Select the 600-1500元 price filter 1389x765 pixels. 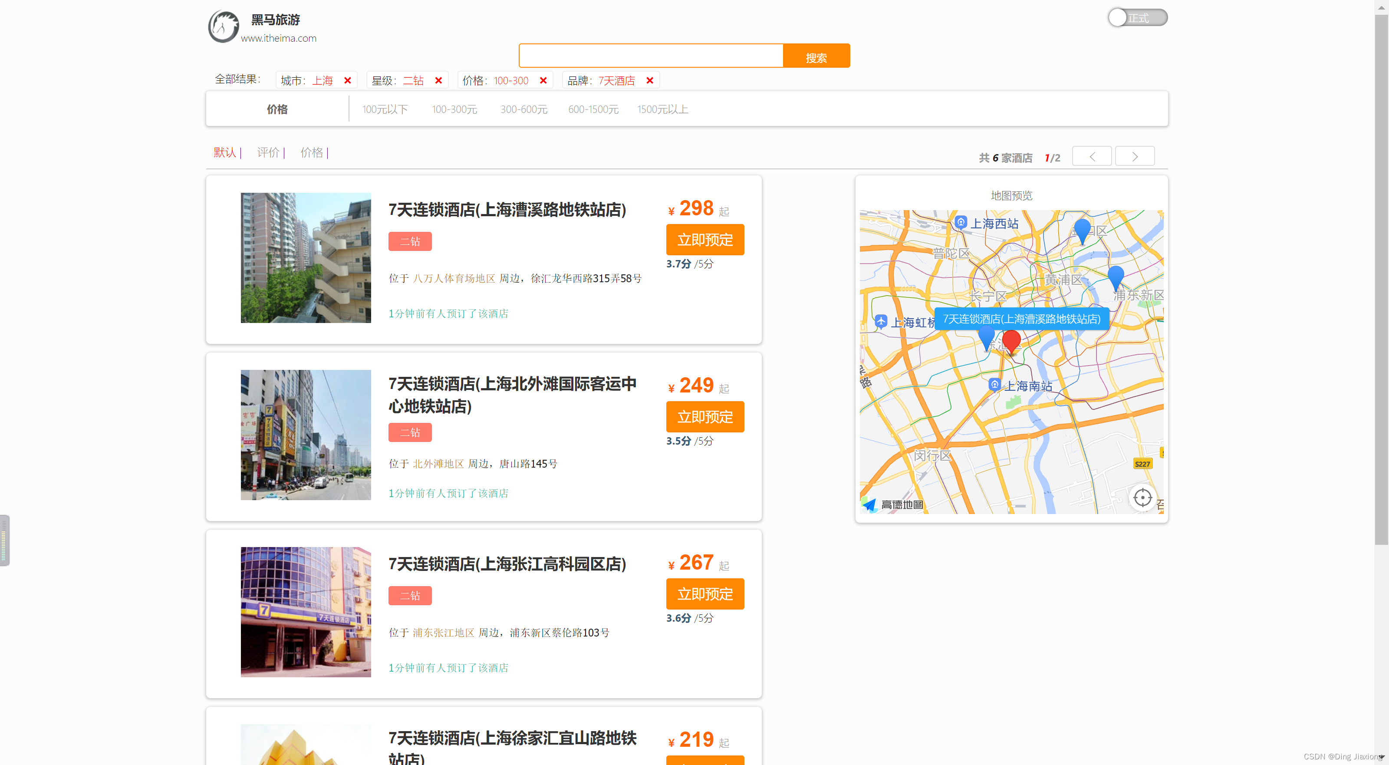point(593,109)
